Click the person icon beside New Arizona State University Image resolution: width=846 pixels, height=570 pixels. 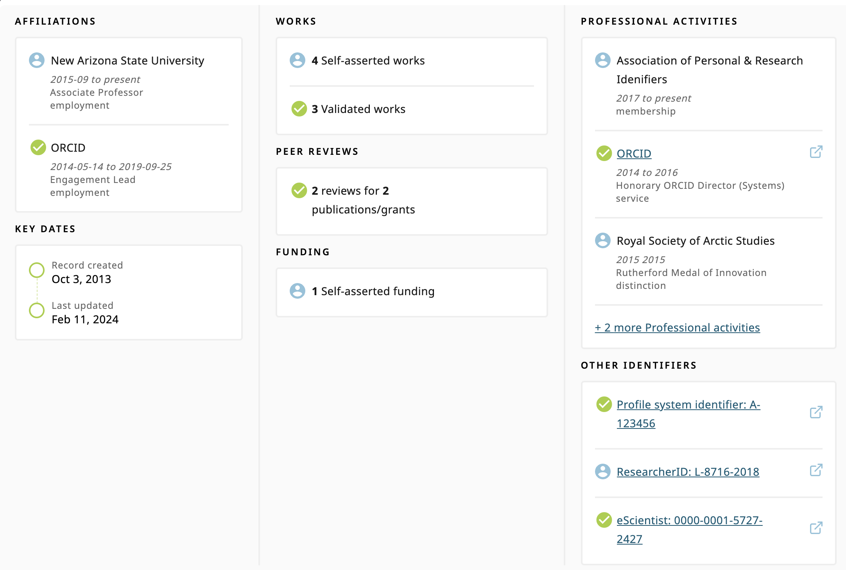(37, 61)
